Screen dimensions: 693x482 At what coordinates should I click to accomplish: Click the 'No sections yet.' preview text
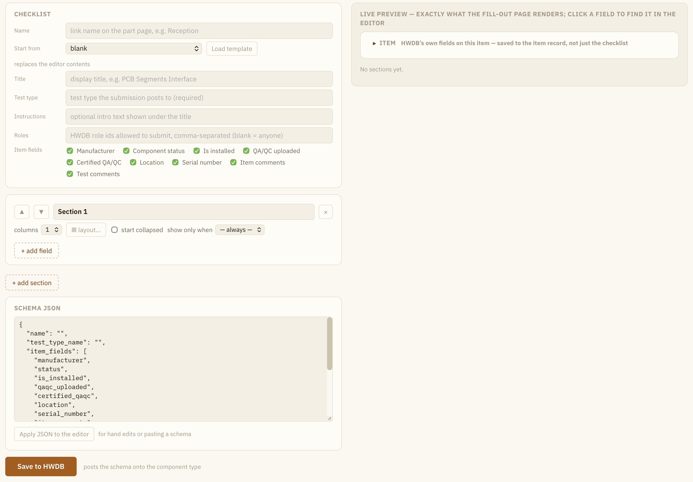[x=381, y=69]
